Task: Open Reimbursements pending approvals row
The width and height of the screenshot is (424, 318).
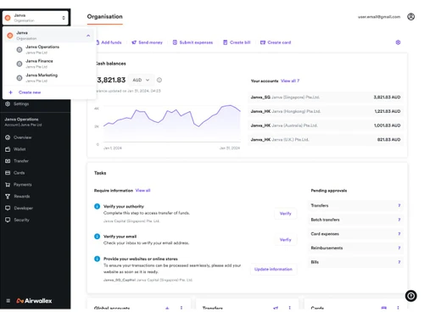Action: pyautogui.click(x=355, y=248)
